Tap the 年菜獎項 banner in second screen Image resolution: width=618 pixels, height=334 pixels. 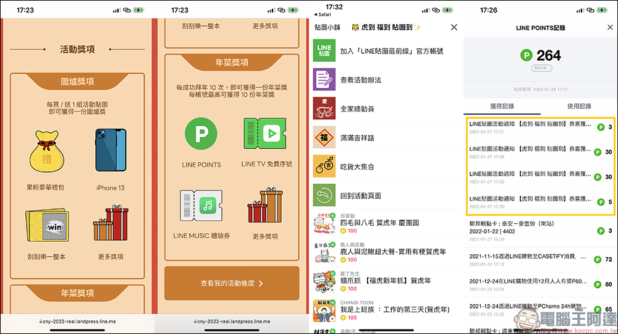232,62
